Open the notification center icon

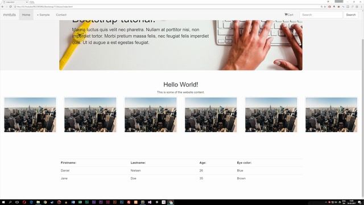(x=359, y=202)
